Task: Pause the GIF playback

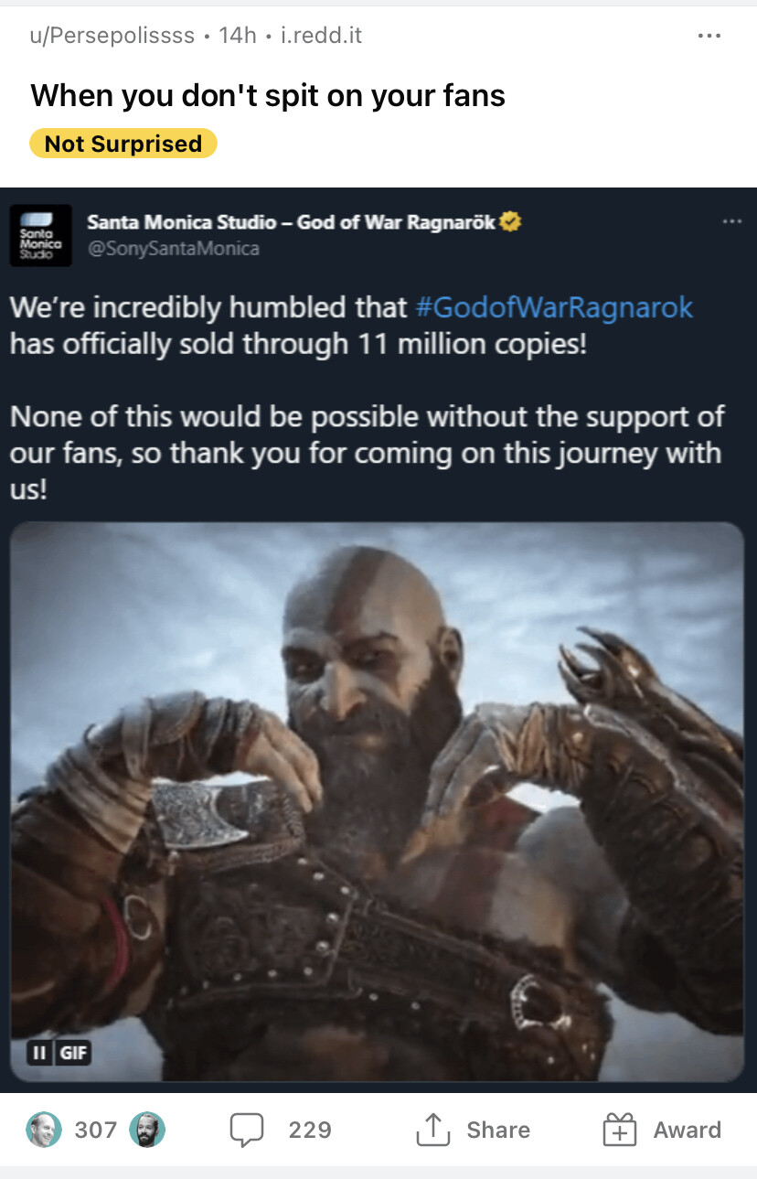Action: [x=39, y=1053]
